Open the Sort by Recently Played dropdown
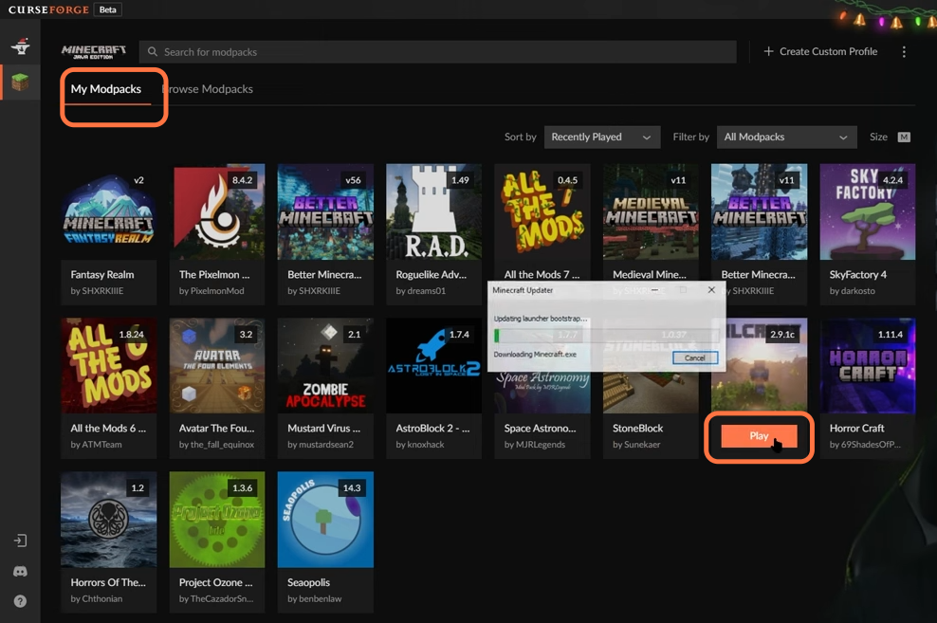Viewport: 937px width, 623px height. pyautogui.click(x=602, y=137)
